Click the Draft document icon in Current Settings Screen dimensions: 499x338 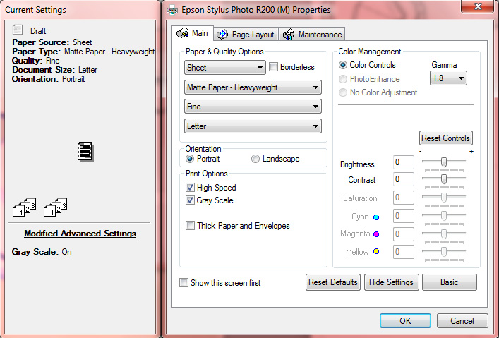coord(17,30)
